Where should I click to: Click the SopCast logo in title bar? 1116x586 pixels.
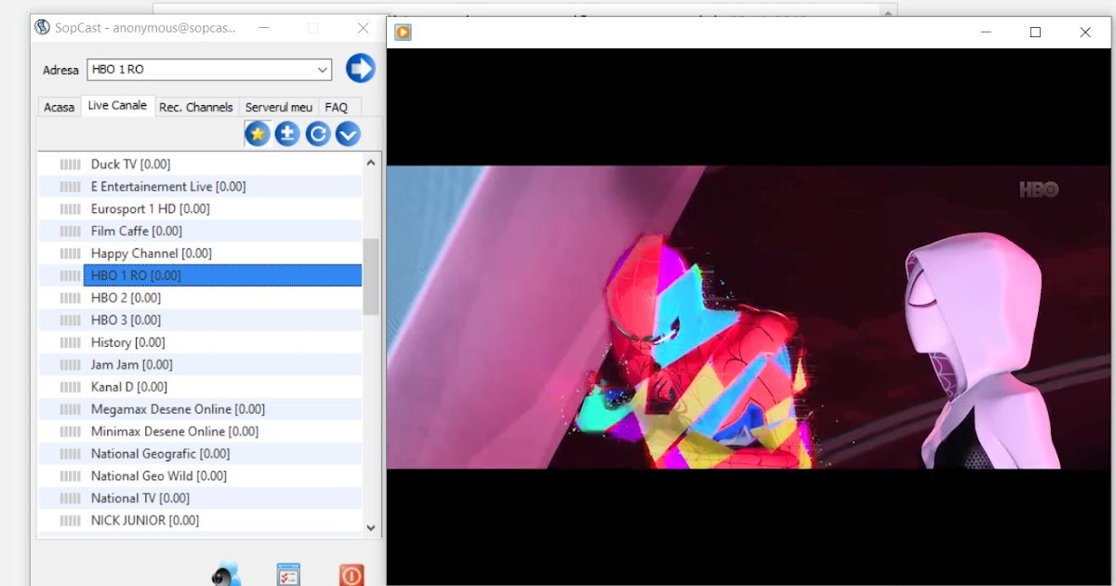tap(42, 27)
